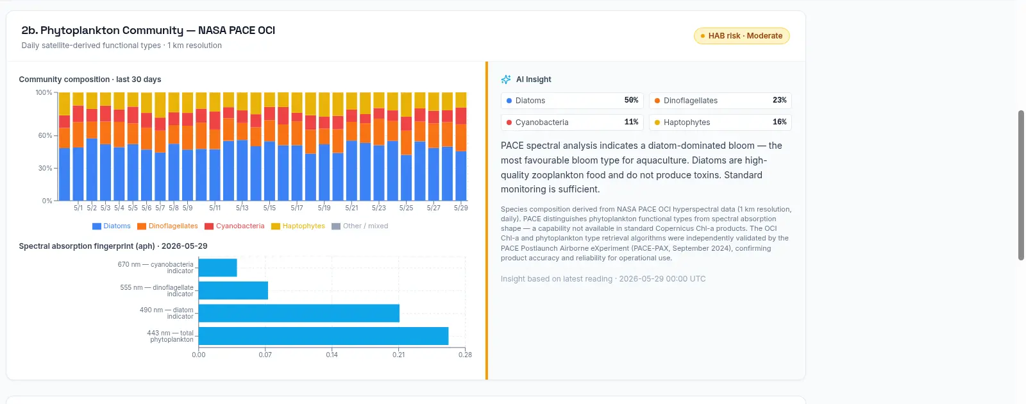Screen dimensions: 1026x404
Task: Click the 'Insight based on latest reading' timestamp
Action: tap(603, 279)
